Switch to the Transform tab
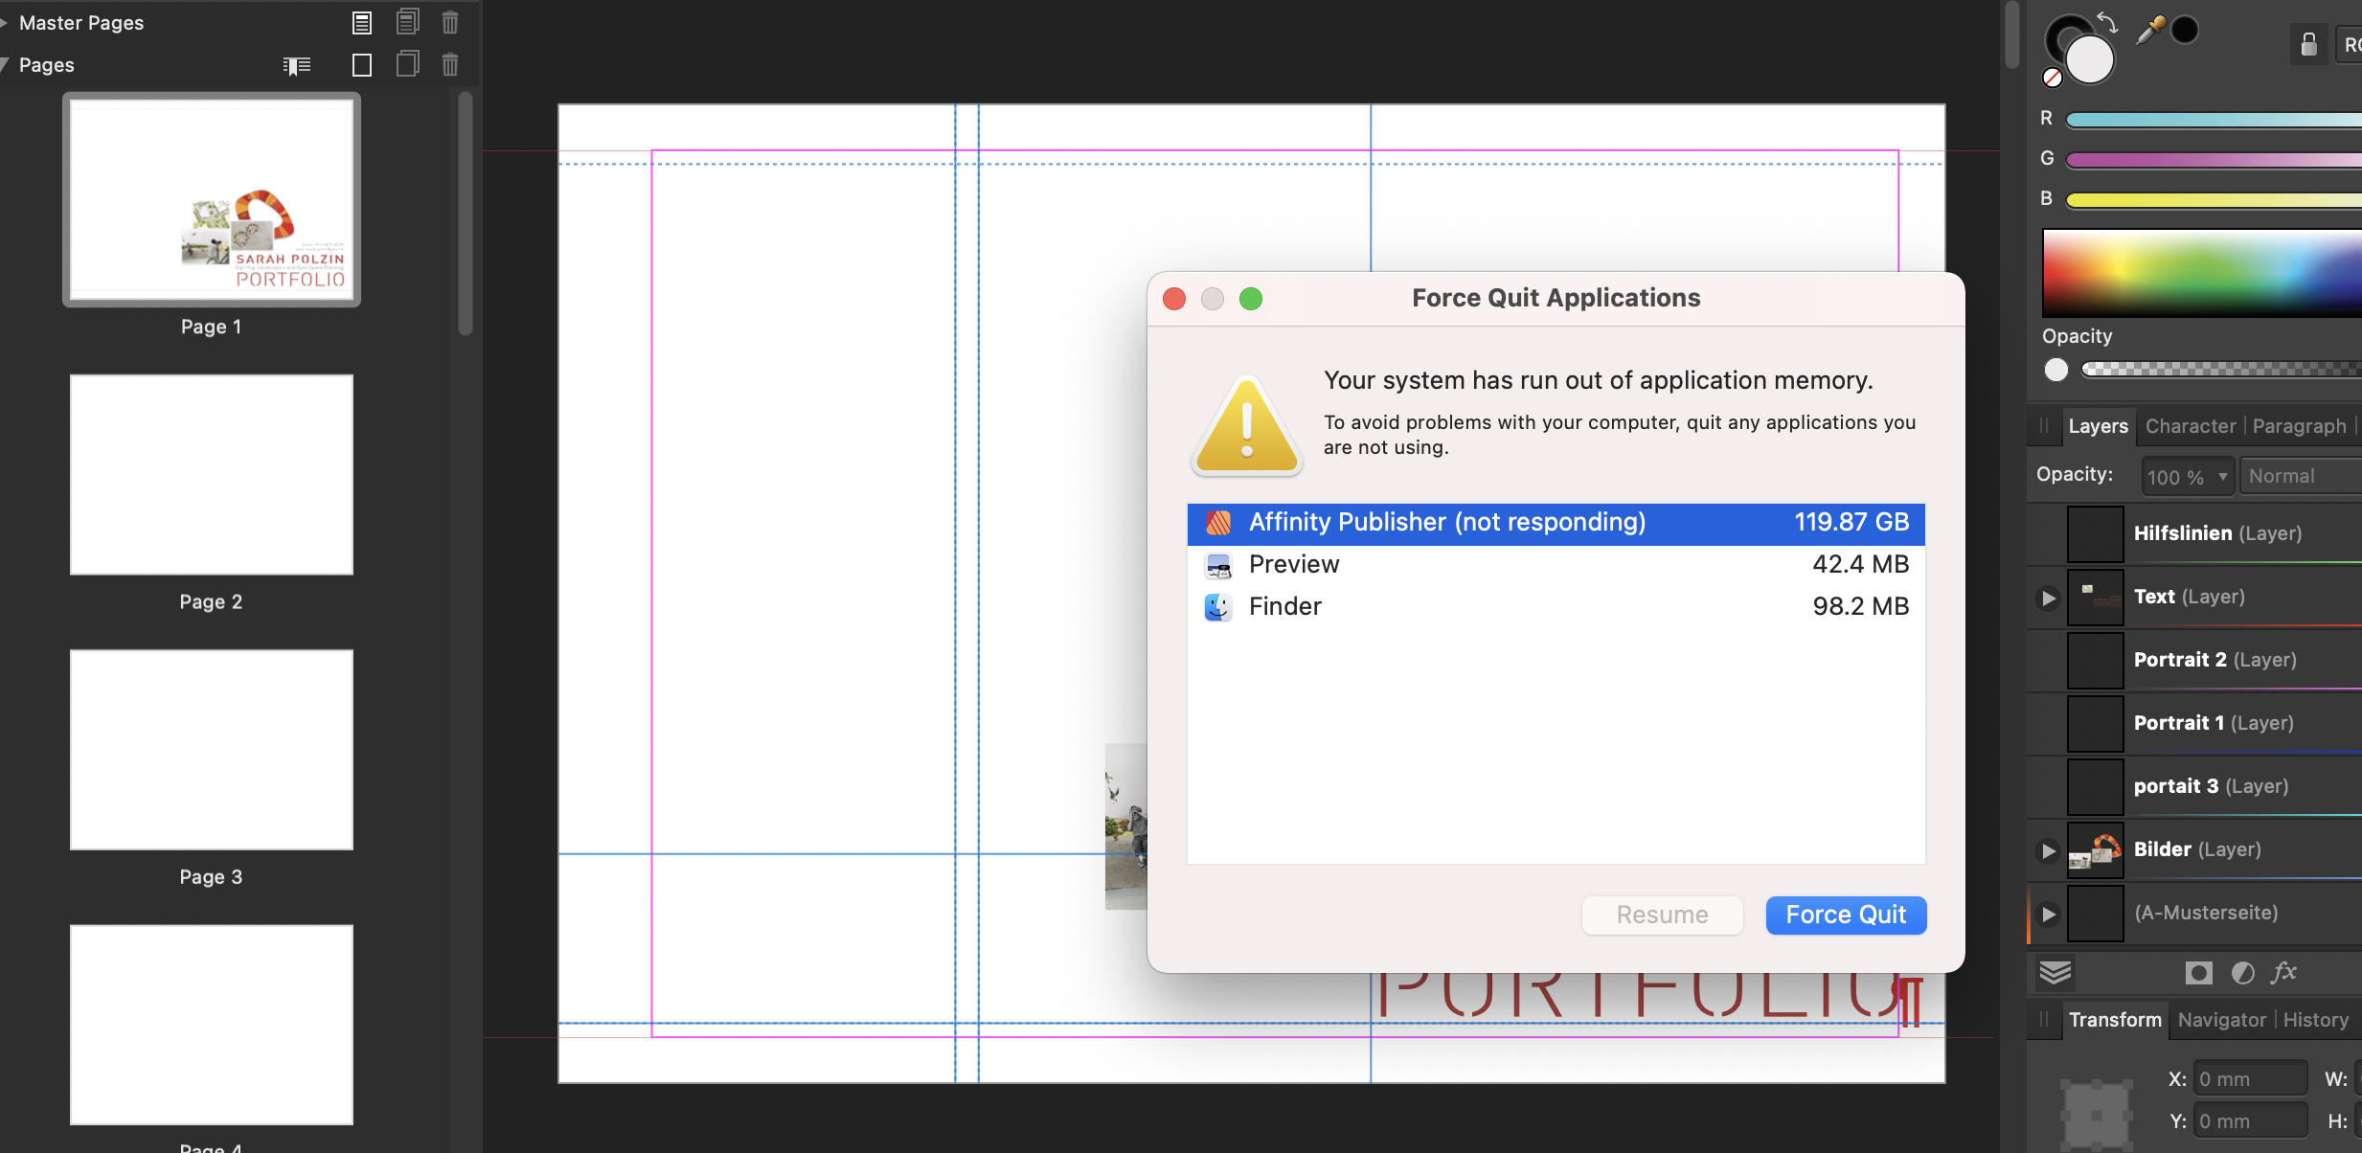 [x=2115, y=1020]
